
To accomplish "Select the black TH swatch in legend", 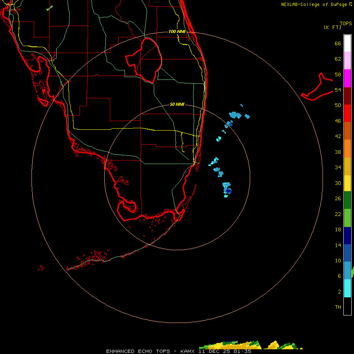I will tap(347, 306).
